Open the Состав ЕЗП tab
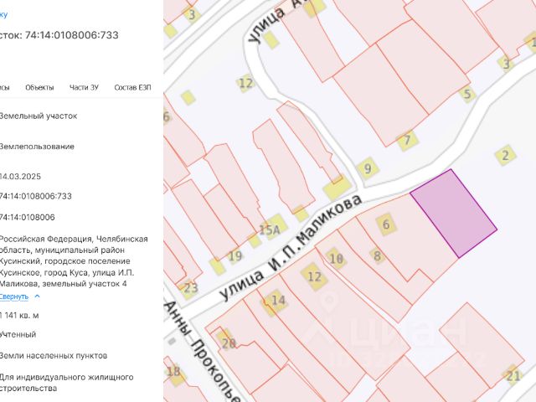536x402 pixels. (132, 87)
